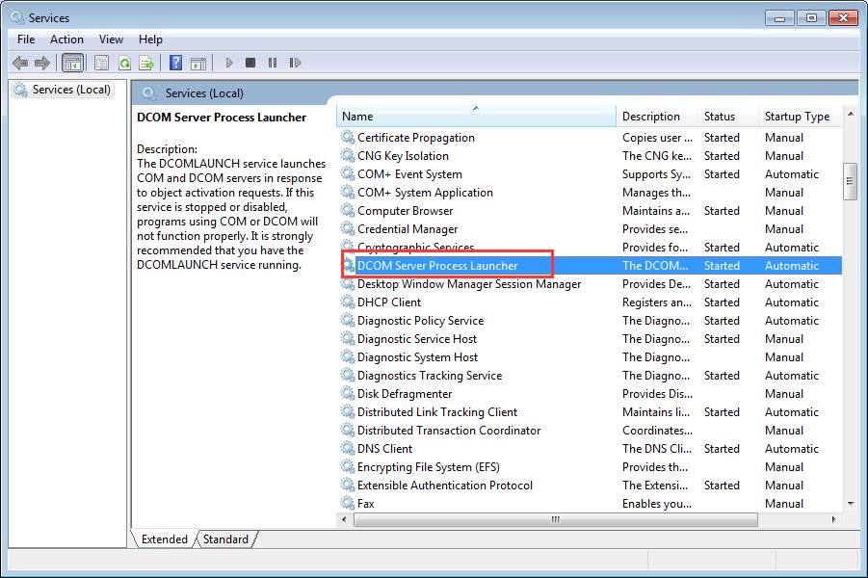Click gear icon beside Credential Manager
This screenshot has height=578, width=868.
coord(348,228)
